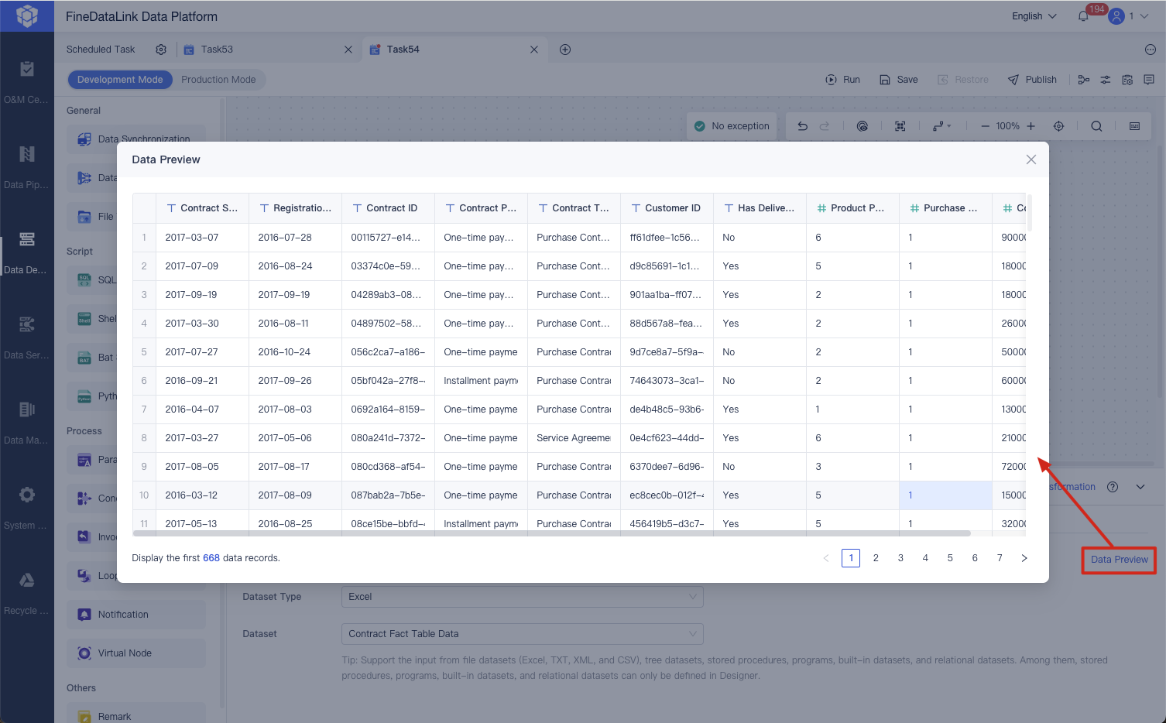Click the Data Preview link
The height and width of the screenshot is (723, 1166).
point(1120,560)
